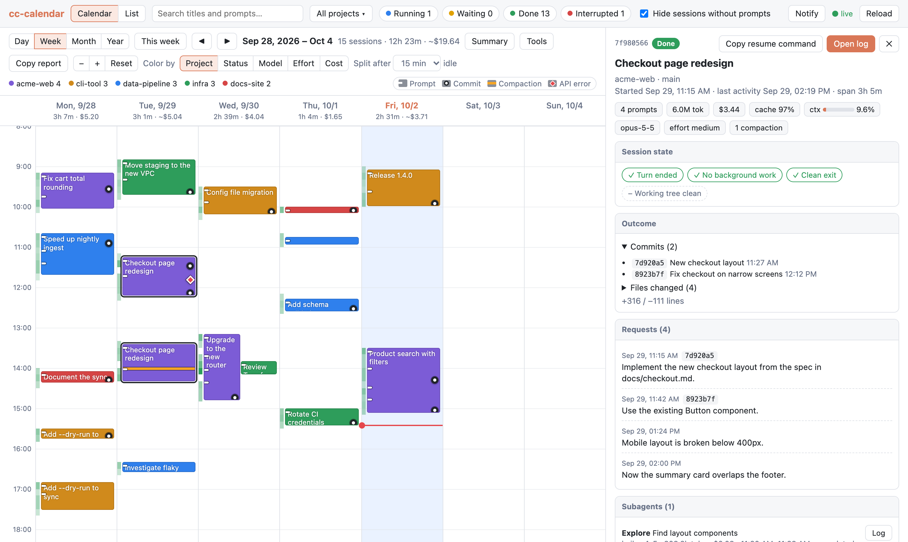908x542 pixels.
Task: Click Copy resume command button
Action: [x=771, y=44]
